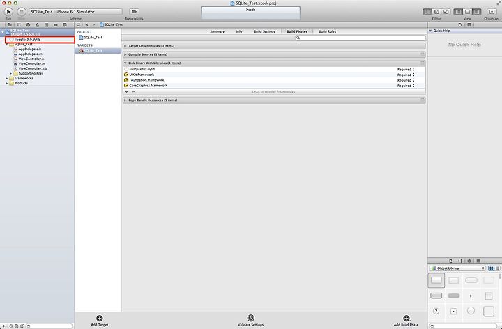
Task: Switch to the Summary tab
Action: 217,31
